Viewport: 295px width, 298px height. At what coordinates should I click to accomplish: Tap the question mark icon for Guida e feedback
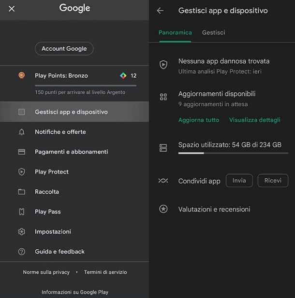pos(21,252)
